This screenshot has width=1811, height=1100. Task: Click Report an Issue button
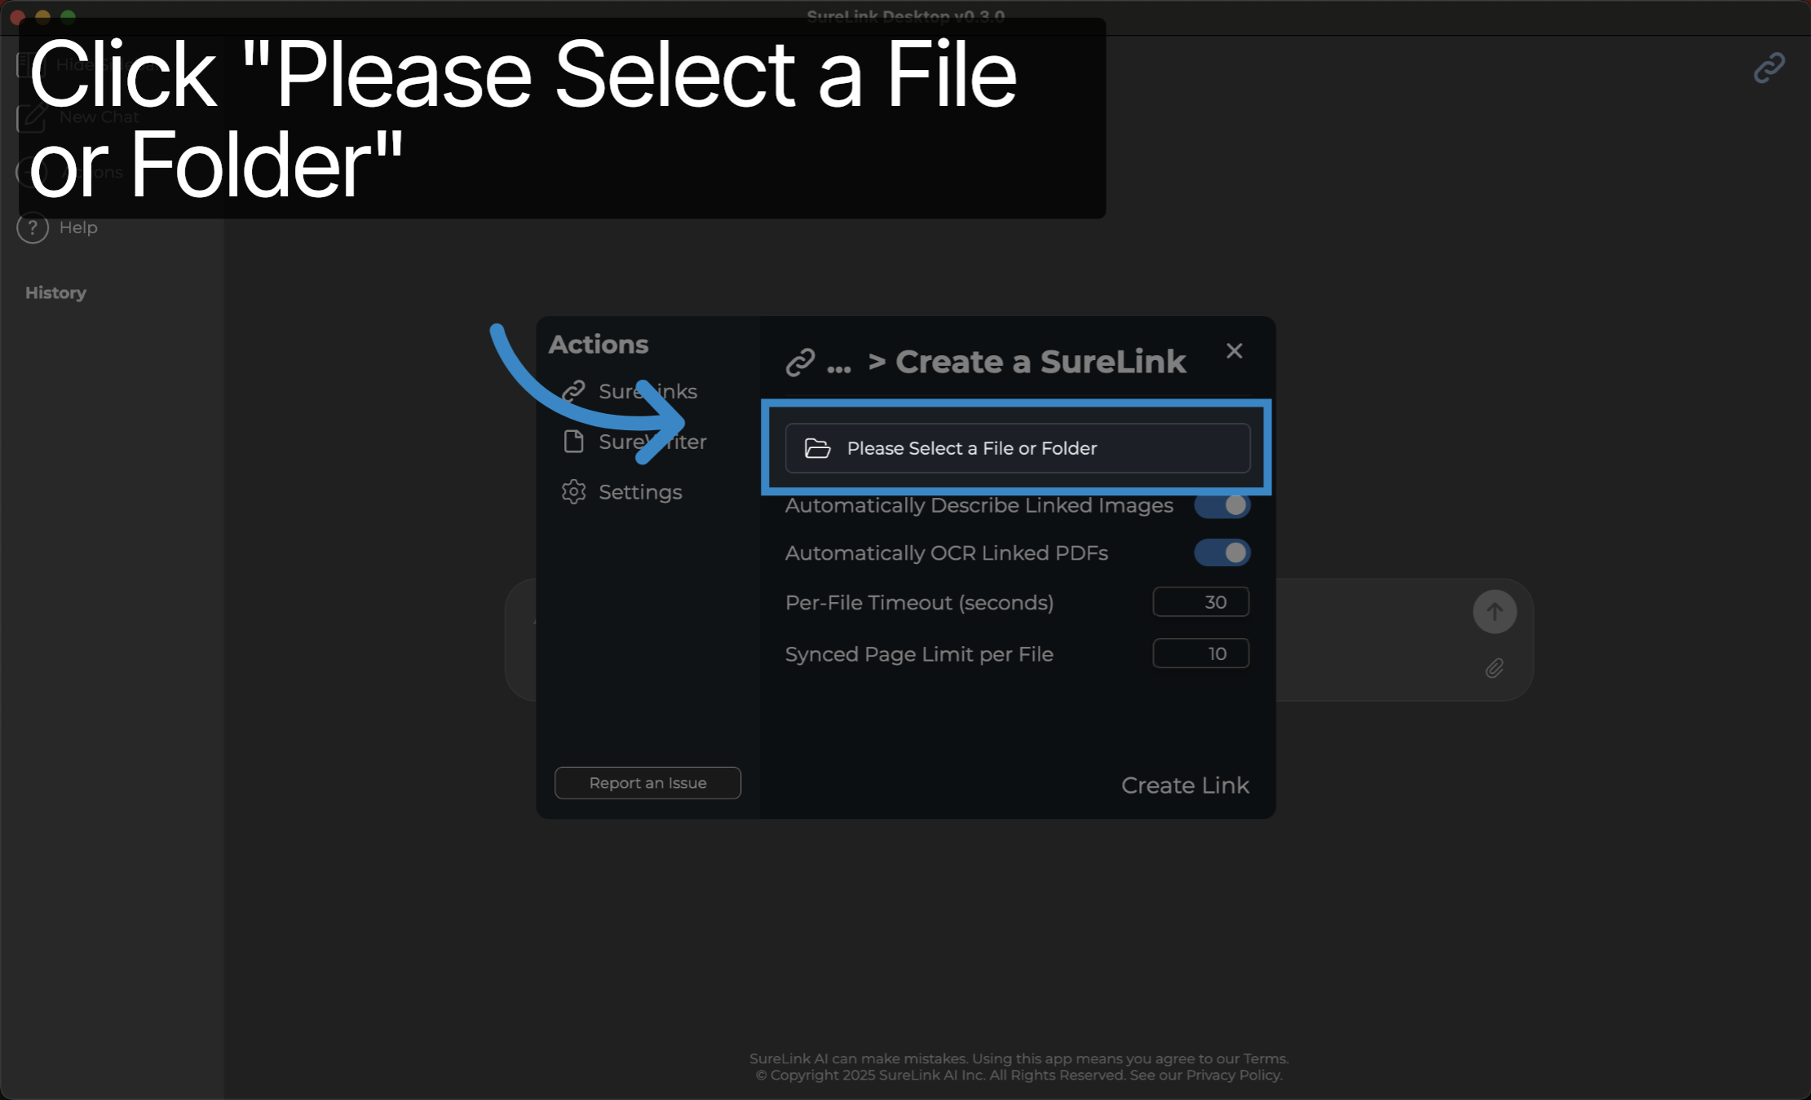point(648,783)
